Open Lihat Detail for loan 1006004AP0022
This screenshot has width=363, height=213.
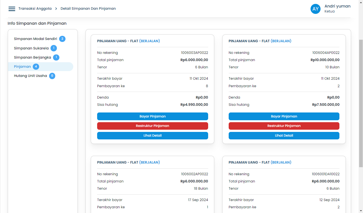click(x=284, y=136)
